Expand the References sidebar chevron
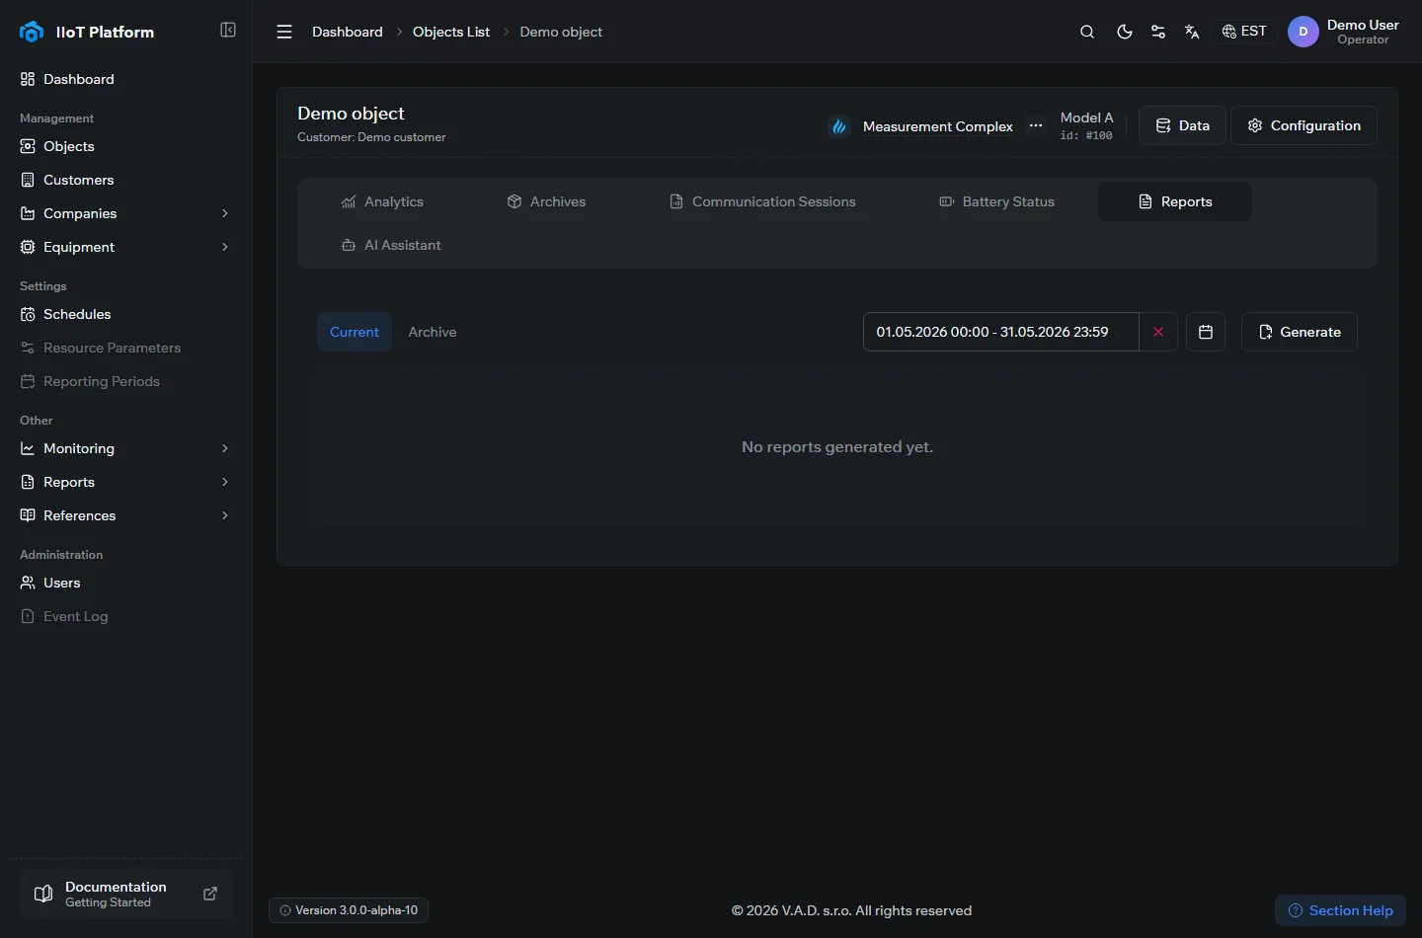This screenshot has width=1422, height=938. coord(225,515)
